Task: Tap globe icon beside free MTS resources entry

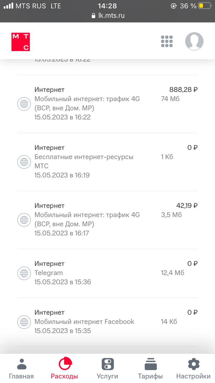Action: 24,162
